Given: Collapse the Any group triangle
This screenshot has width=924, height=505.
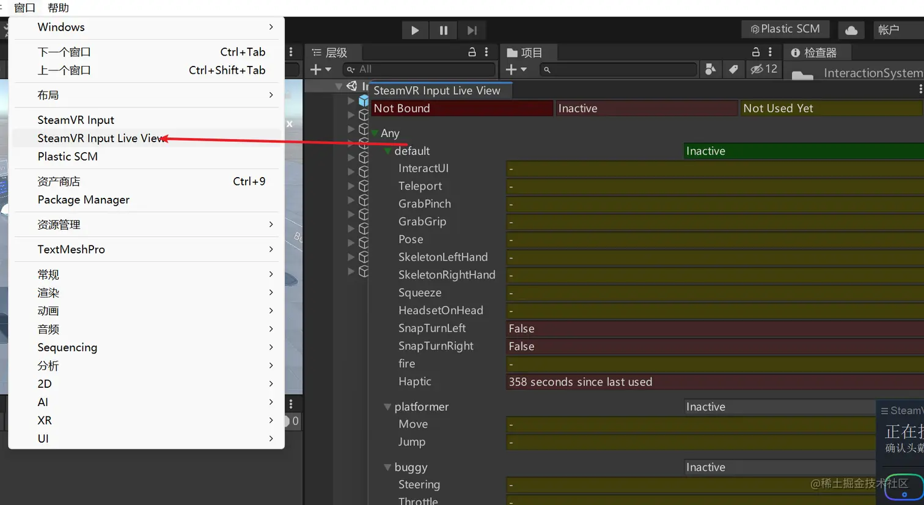Looking at the screenshot, I should pos(375,133).
